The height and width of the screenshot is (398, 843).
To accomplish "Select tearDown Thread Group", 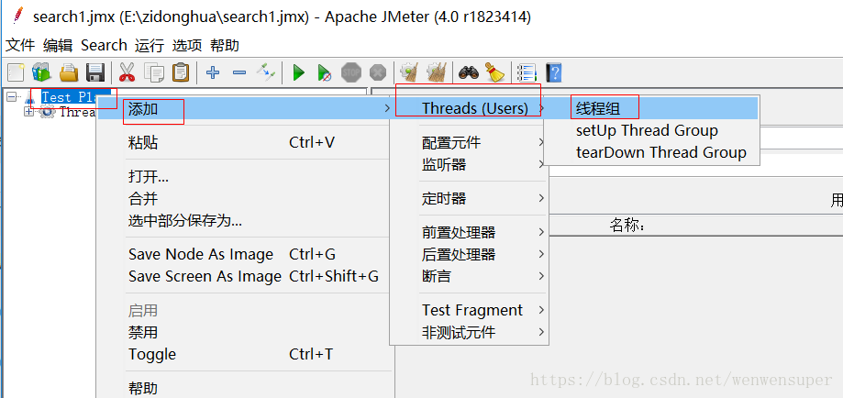I will pos(651,153).
